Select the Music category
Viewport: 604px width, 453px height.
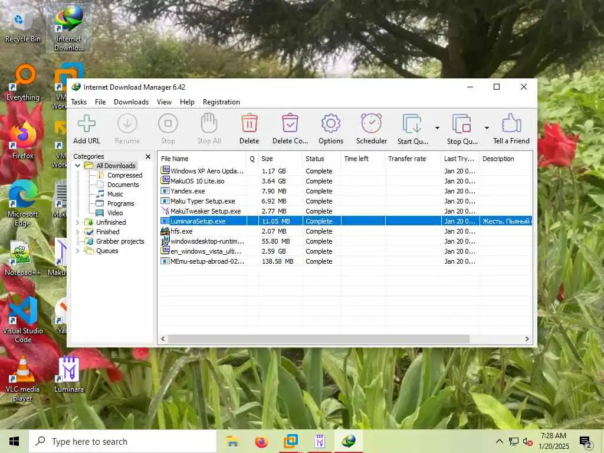pos(115,194)
